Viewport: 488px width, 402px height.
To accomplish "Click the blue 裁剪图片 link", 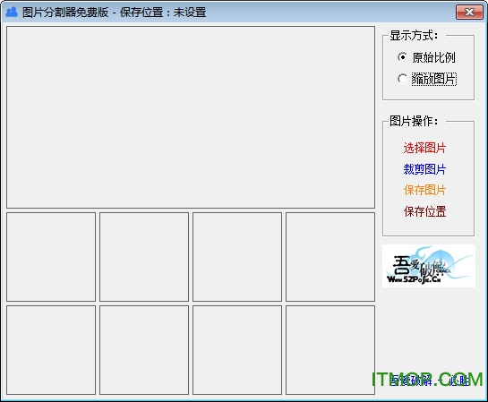I will tap(424, 169).
